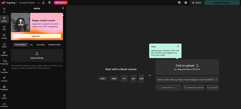Open settings gear icon
This screenshot has width=241, height=109.
186,3
